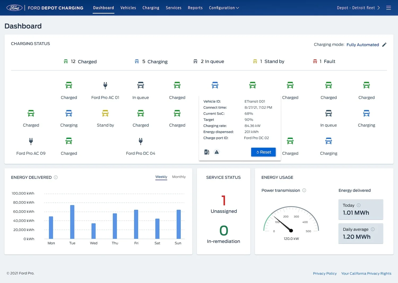Click the Mon bar in the energy chart

click(x=51, y=228)
